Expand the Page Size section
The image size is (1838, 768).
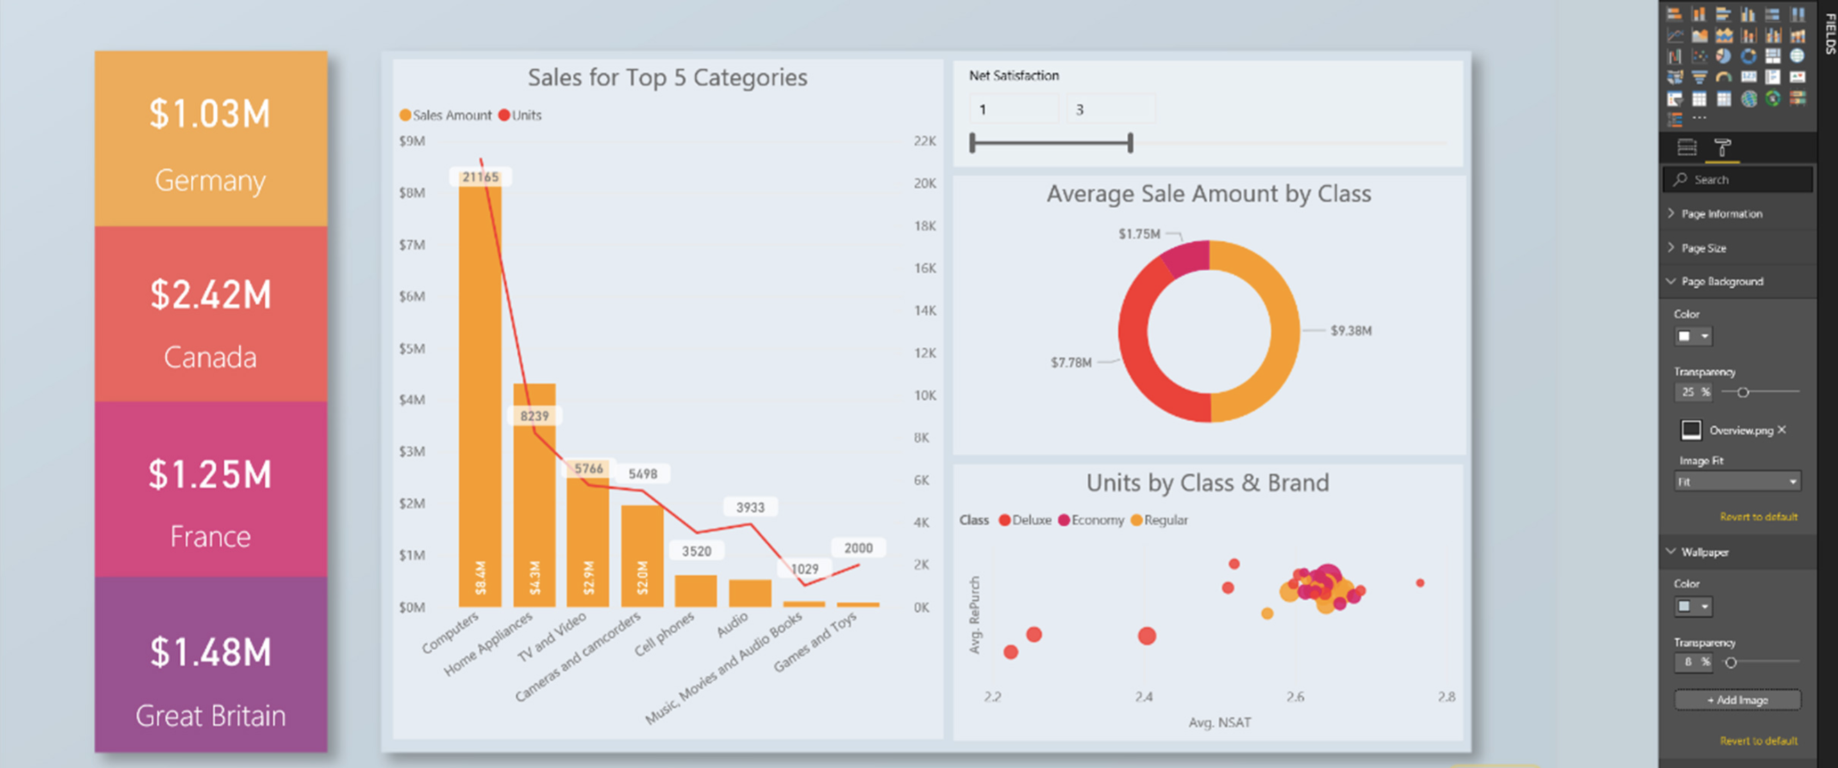[1703, 248]
